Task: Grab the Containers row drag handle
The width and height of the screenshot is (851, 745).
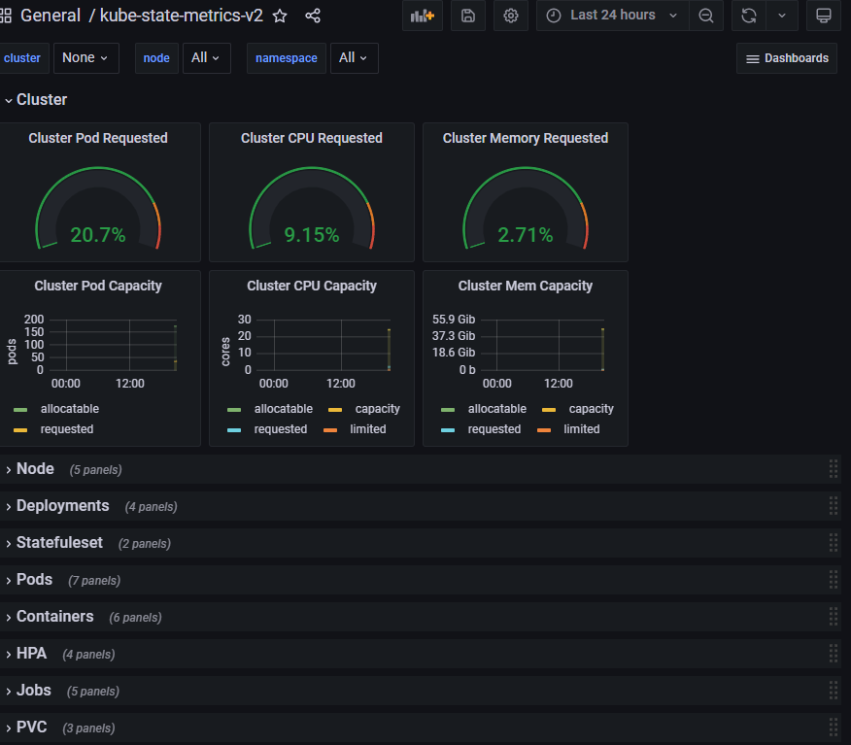Action: pos(834,617)
